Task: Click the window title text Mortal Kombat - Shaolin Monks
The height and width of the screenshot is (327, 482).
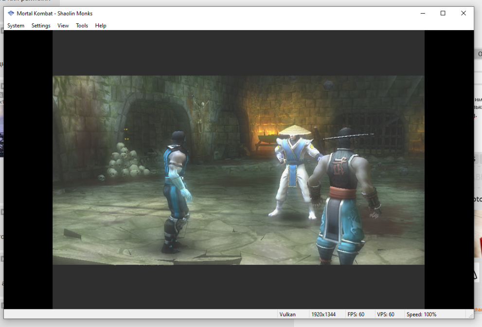Action: 54,14
